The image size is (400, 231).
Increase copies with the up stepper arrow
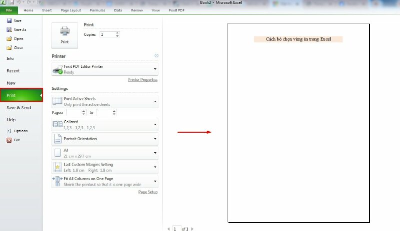pyautogui.click(x=117, y=33)
